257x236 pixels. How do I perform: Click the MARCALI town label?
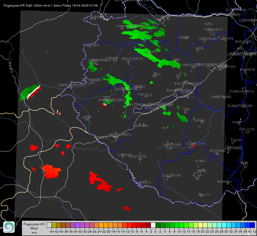tap(142, 126)
